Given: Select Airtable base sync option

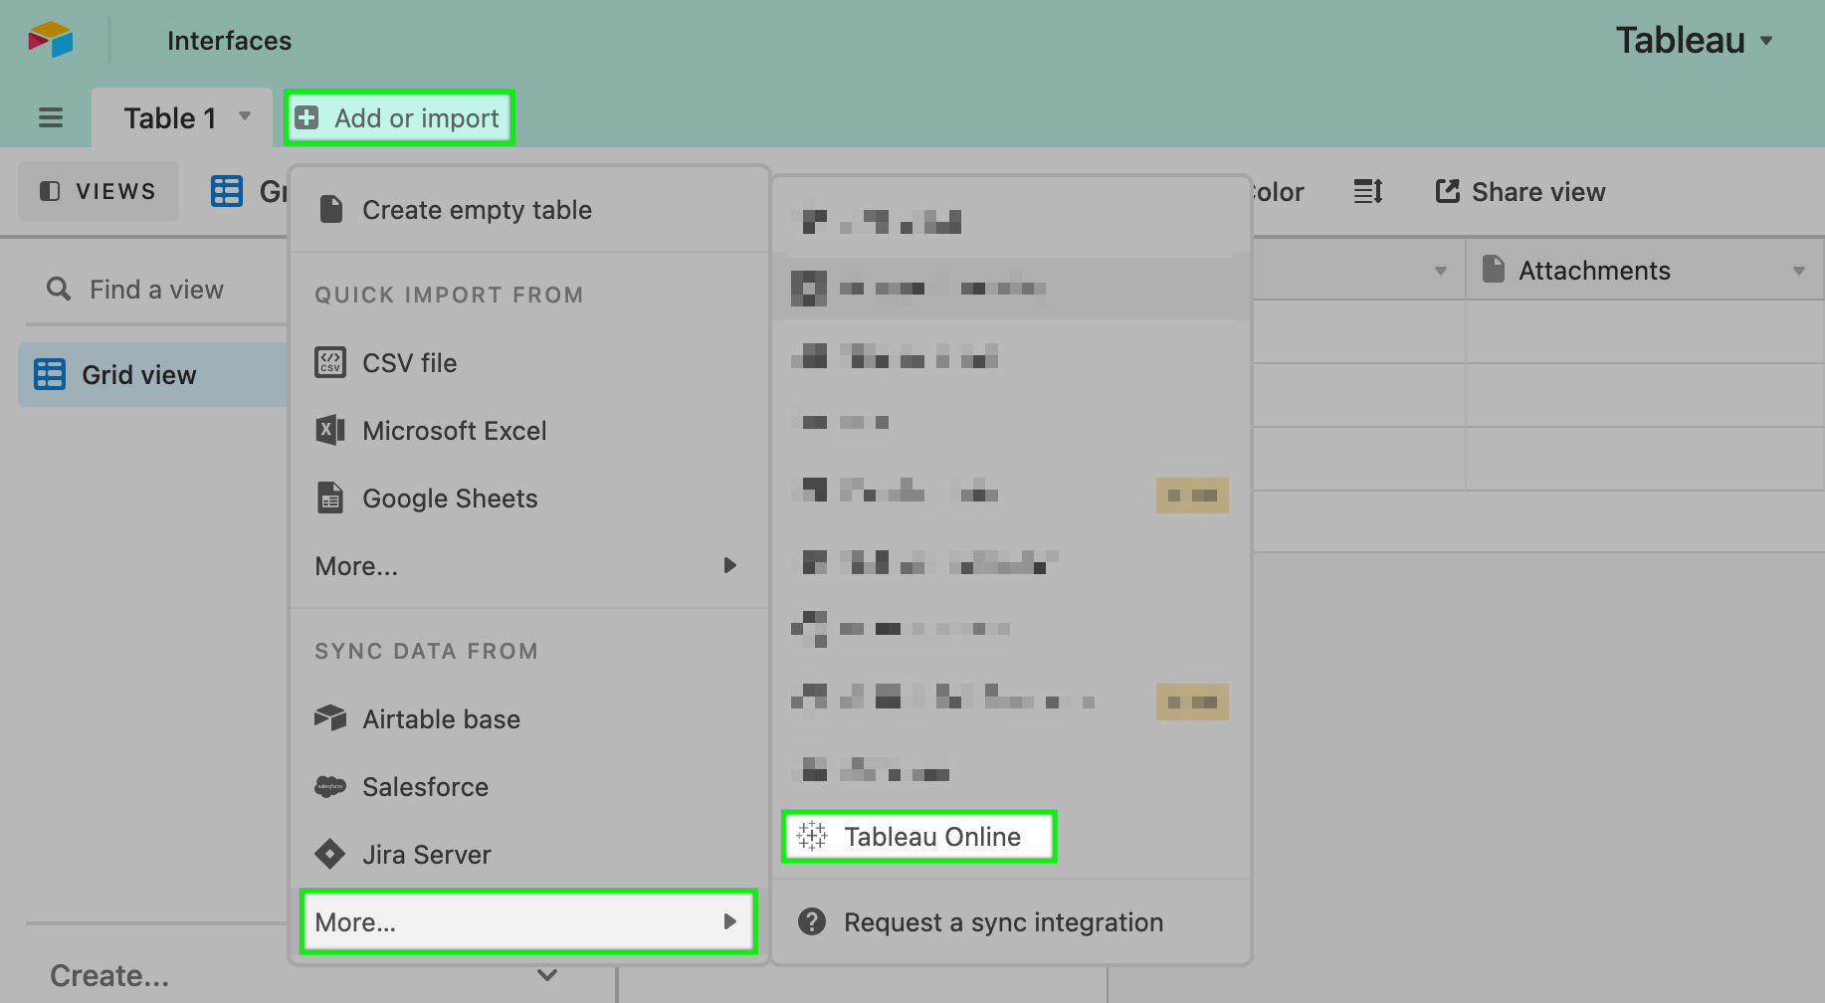Looking at the screenshot, I should tap(529, 718).
